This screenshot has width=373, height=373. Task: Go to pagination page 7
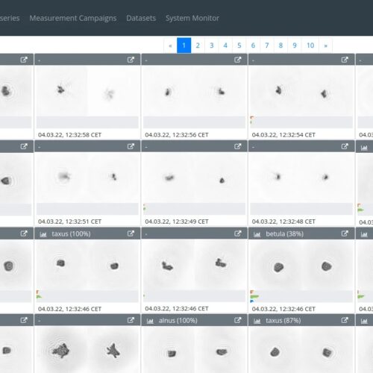coord(267,46)
